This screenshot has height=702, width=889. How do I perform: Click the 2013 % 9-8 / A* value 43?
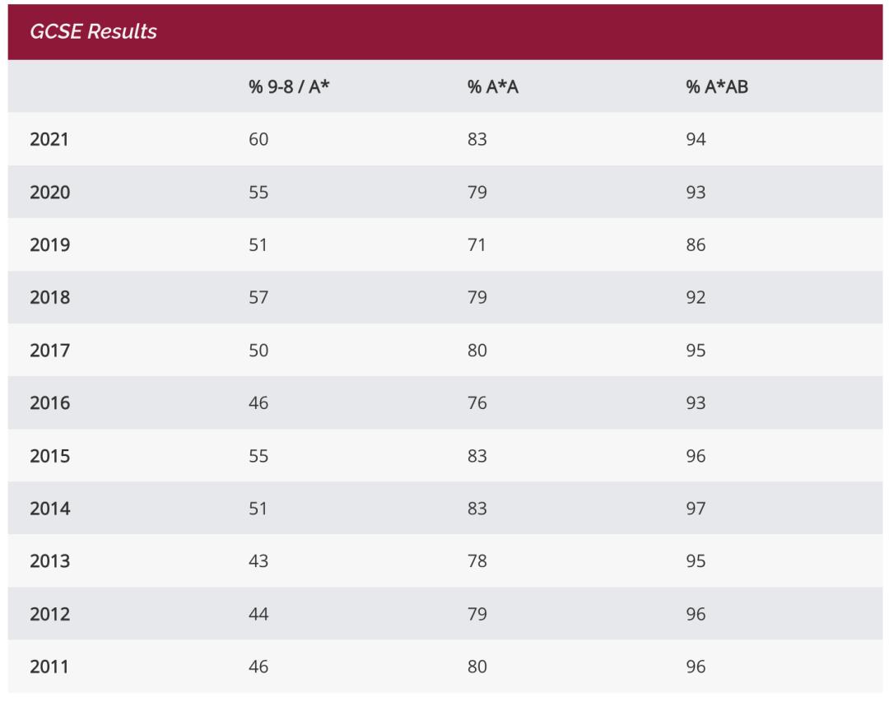[x=258, y=561]
